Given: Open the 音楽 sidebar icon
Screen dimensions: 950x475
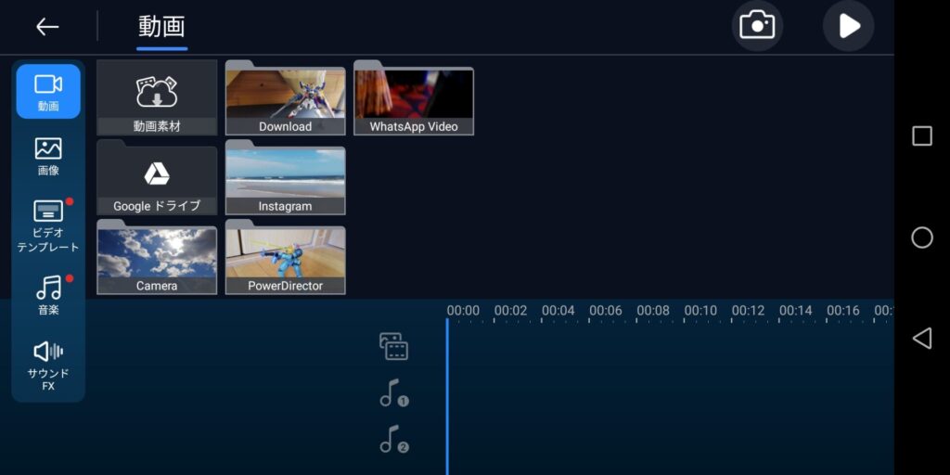Looking at the screenshot, I should point(48,296).
